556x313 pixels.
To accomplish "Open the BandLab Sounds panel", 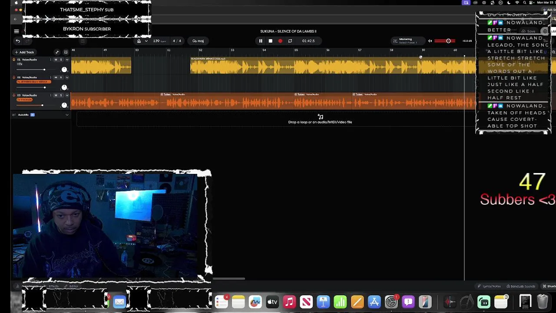I will click(520, 286).
